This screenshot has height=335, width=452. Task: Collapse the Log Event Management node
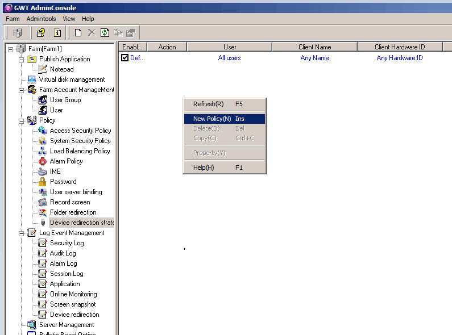pos(22,233)
